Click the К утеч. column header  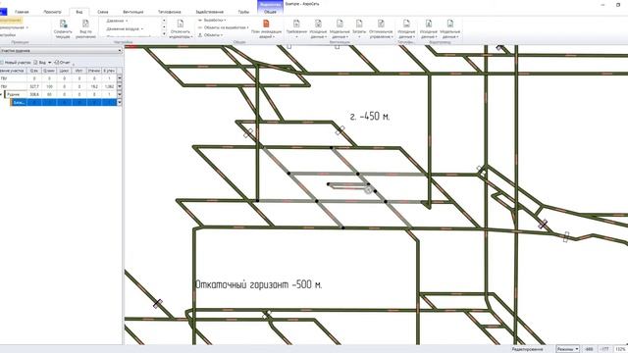coord(109,71)
